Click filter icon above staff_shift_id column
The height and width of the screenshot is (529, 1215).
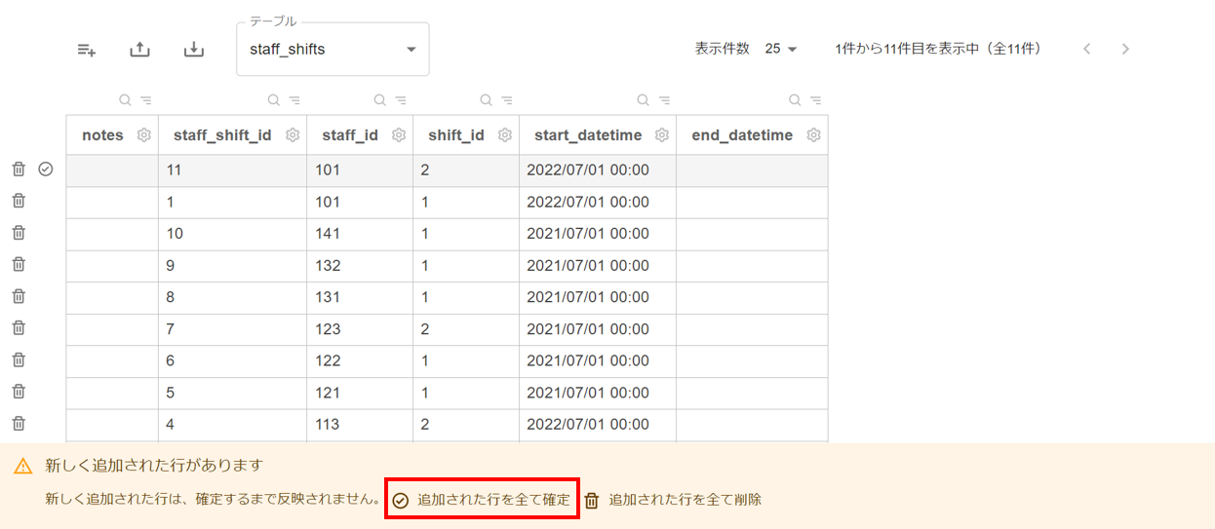coord(294,100)
